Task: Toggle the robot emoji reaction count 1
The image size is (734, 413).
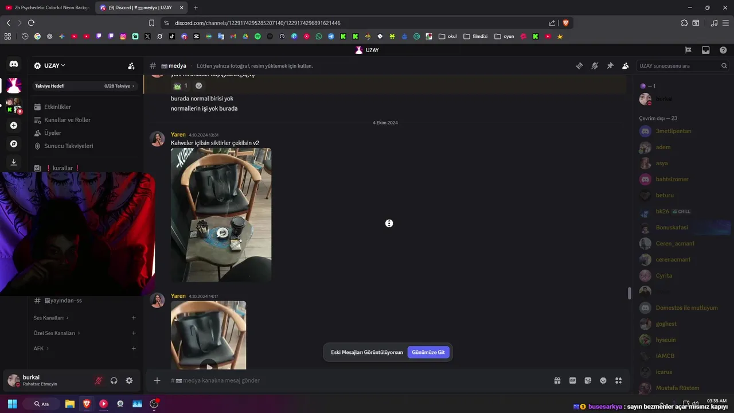Action: coord(181,85)
